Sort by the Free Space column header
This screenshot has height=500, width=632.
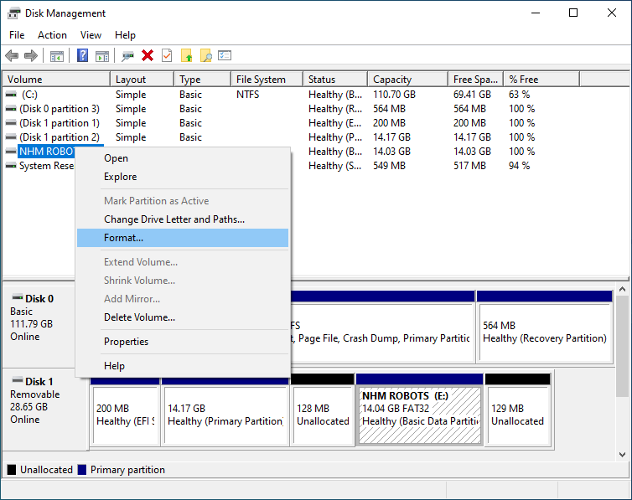tap(475, 80)
